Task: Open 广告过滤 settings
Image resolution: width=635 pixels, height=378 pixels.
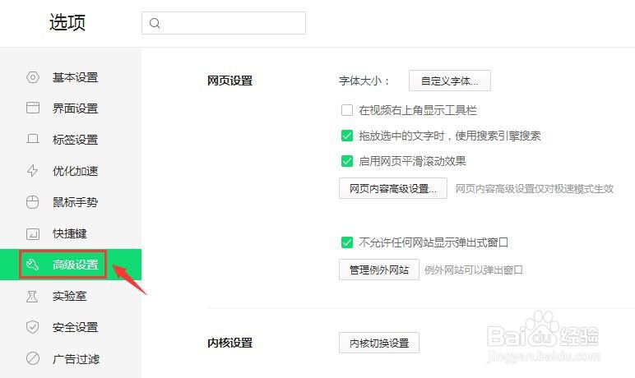Action: coord(71,358)
